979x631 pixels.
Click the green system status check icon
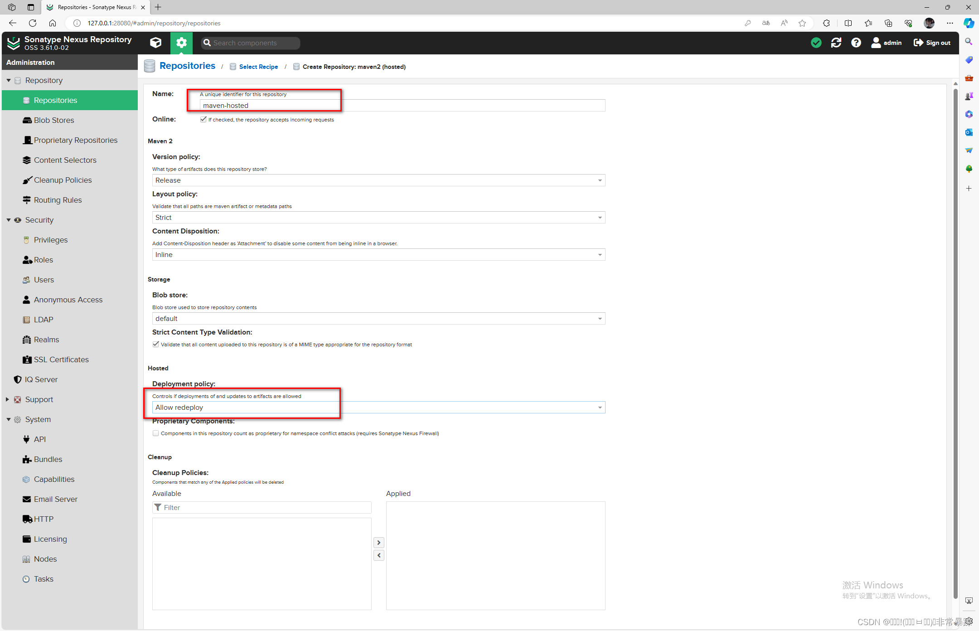coord(816,43)
